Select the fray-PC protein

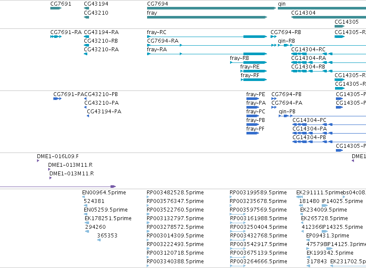coord(252,116)
